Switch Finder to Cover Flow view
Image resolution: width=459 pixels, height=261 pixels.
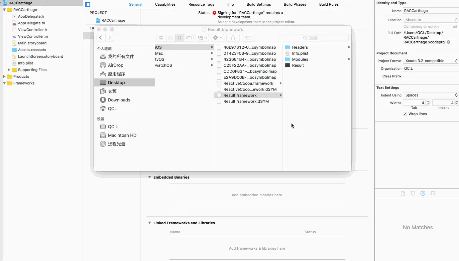tap(189, 38)
